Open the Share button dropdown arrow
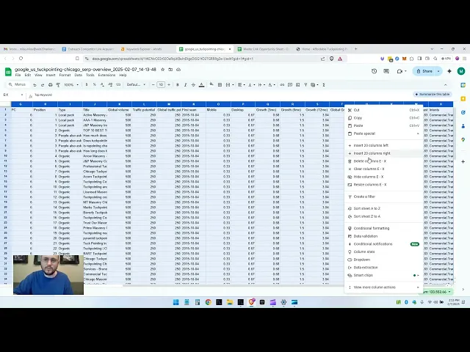This screenshot has height=352, width=470. click(438, 71)
